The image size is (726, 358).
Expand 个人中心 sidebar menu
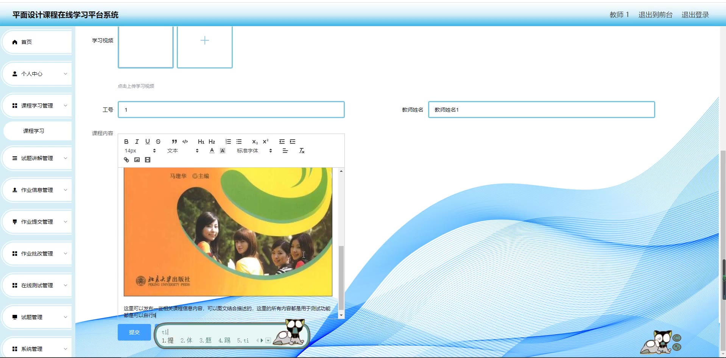click(x=37, y=74)
